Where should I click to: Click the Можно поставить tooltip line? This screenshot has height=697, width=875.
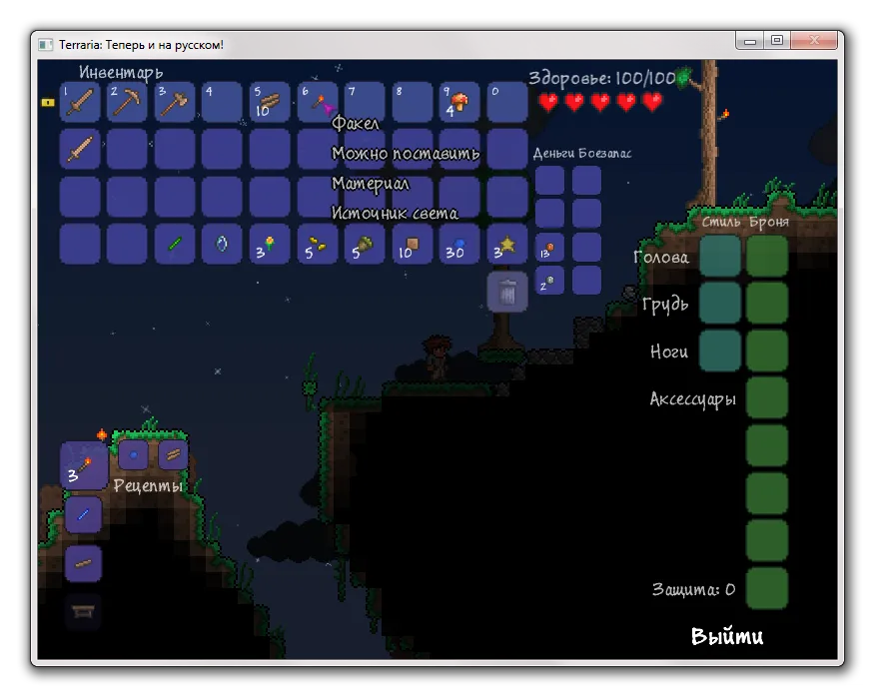click(406, 153)
